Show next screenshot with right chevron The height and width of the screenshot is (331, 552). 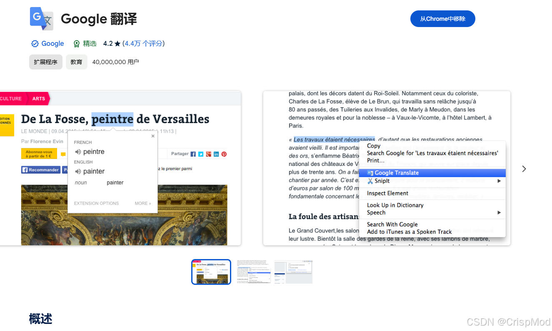click(524, 168)
